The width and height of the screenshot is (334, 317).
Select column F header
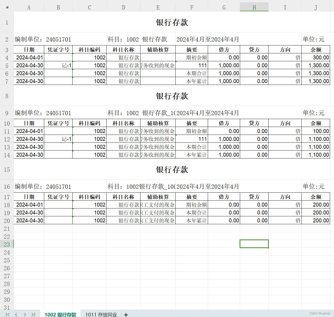point(192,7)
